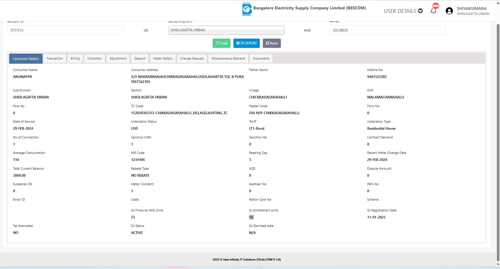Open the user profile avatar icon
500x269 pixels.
449,11
